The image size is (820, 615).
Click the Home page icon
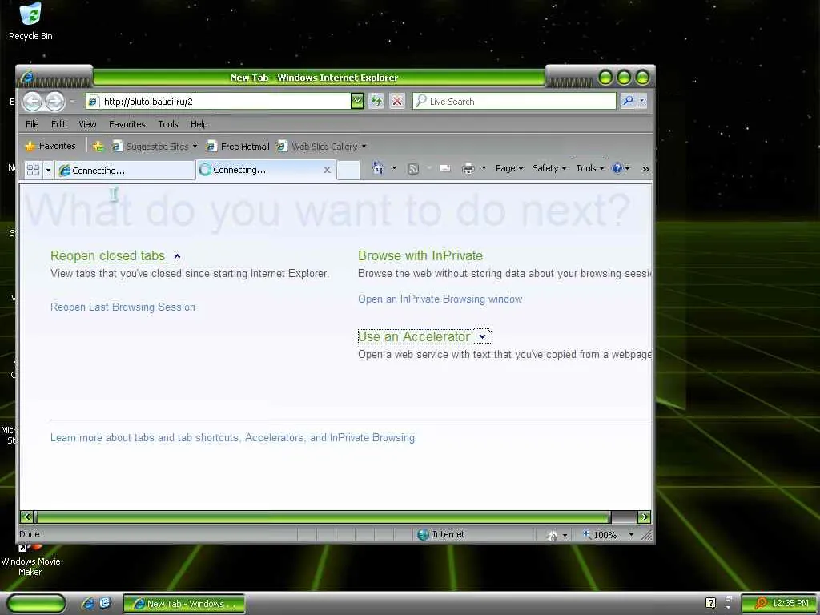tap(379, 168)
